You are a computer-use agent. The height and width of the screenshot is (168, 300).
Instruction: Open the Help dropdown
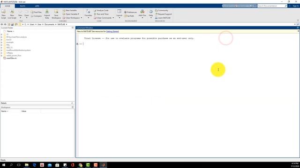(x=151, y=14)
